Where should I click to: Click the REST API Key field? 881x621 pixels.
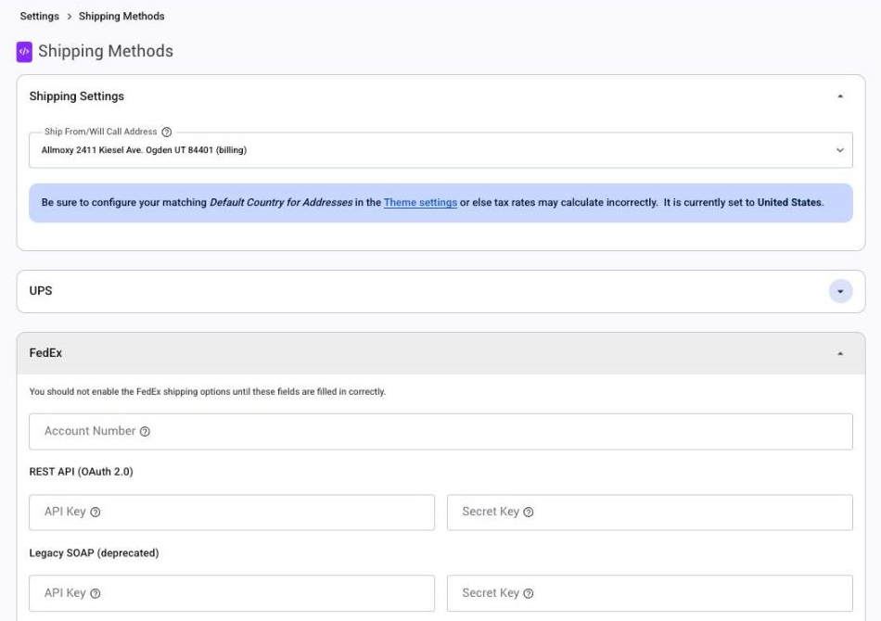(x=232, y=512)
